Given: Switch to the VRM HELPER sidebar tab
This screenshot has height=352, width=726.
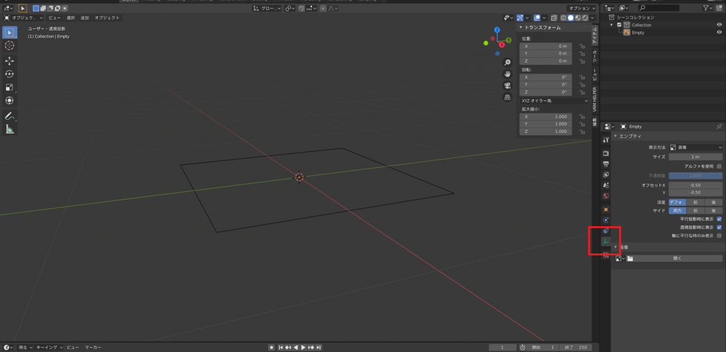Looking at the screenshot, I should coord(595,99).
